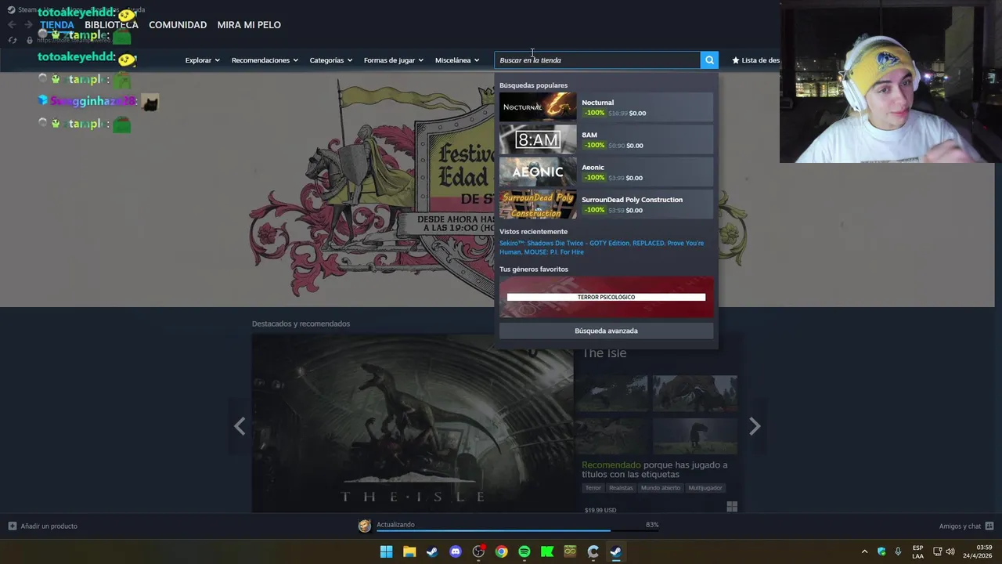Click the lock icon beside the store URL
Viewport: 1002px width, 564px height.
30,40
